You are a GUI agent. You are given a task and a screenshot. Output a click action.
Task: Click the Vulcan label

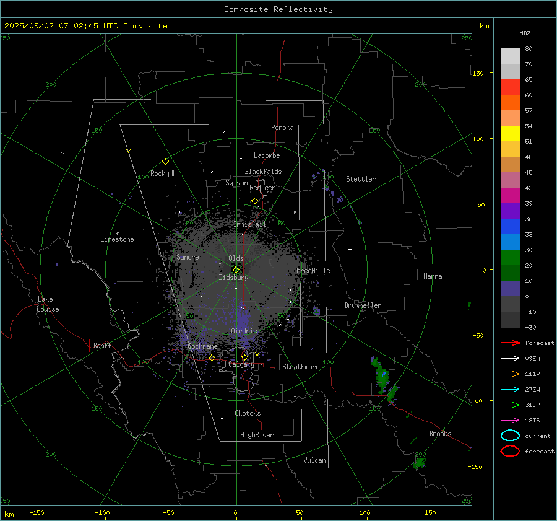[314, 460]
